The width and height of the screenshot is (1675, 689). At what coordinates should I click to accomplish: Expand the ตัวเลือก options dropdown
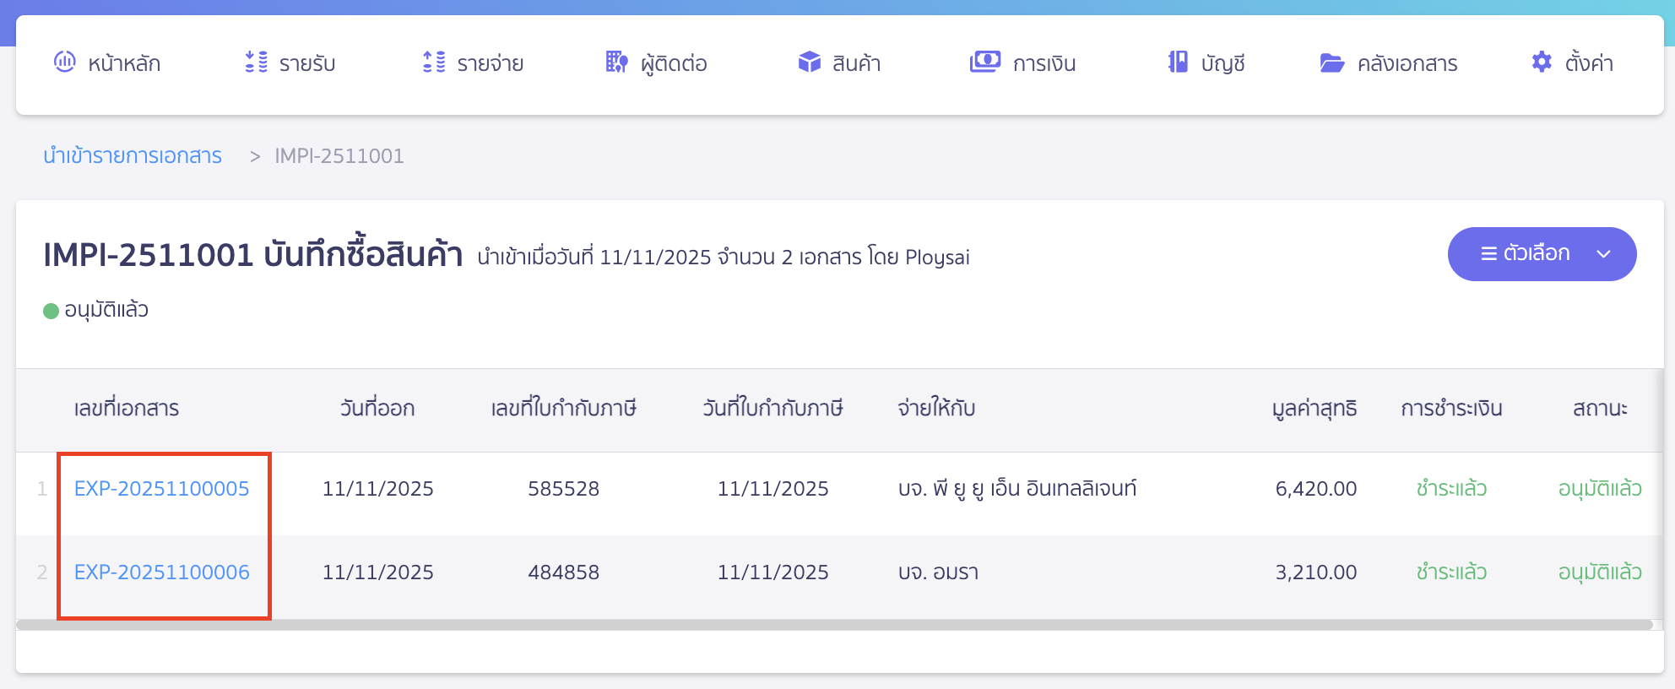point(1542,253)
